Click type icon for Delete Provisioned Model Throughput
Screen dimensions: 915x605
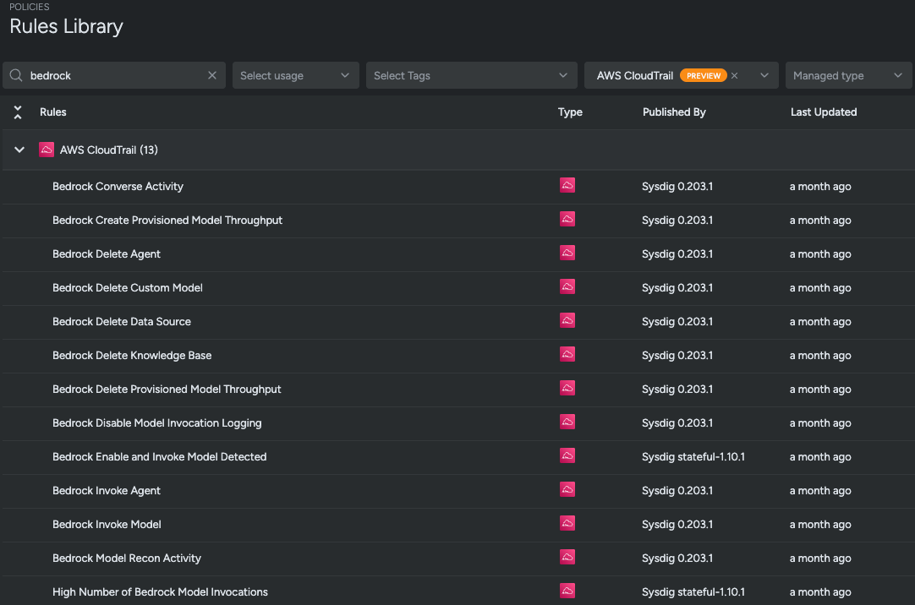(x=567, y=388)
